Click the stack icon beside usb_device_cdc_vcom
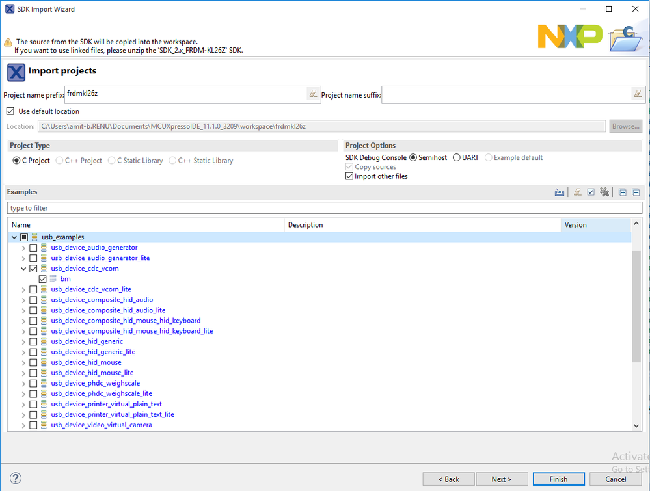Viewport: 650px width, 491px height. pyautogui.click(x=44, y=268)
